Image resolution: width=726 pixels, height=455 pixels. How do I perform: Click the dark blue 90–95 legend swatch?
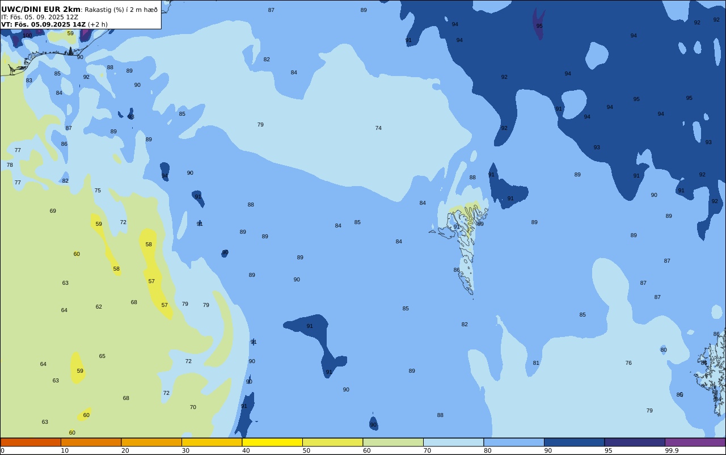pos(574,442)
